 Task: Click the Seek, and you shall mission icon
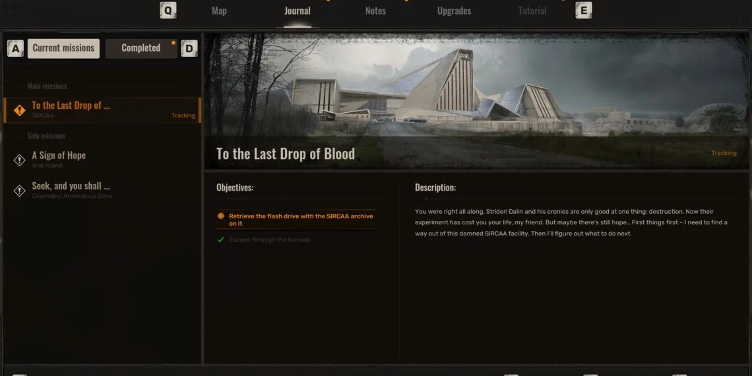pyautogui.click(x=20, y=191)
